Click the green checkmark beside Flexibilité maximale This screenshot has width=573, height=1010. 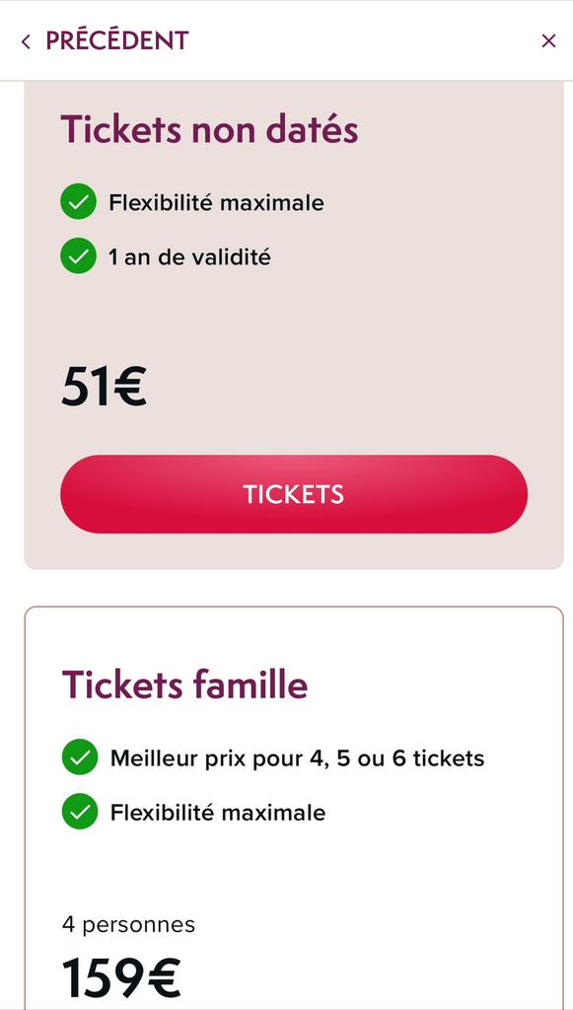pos(78,202)
